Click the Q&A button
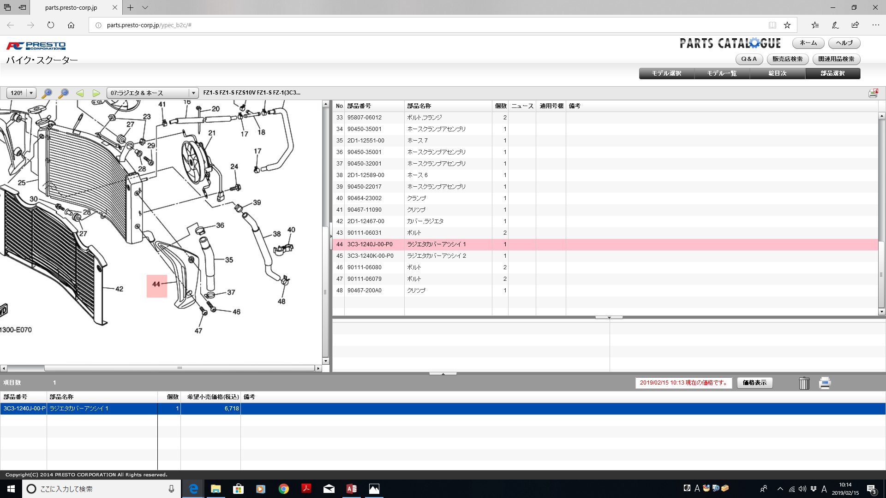The image size is (886, 498). coord(748,59)
